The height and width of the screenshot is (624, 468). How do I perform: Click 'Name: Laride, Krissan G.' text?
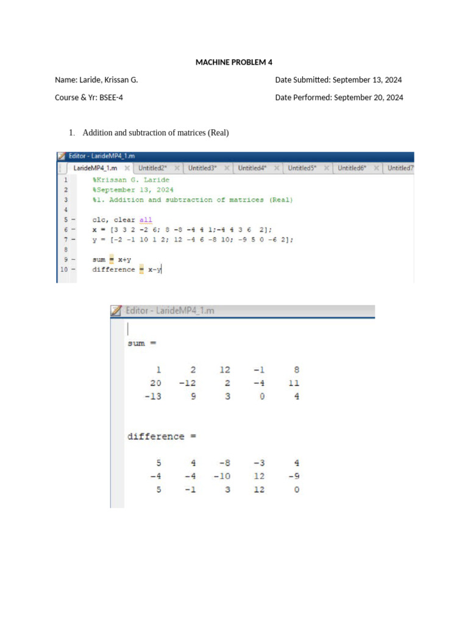96,80
